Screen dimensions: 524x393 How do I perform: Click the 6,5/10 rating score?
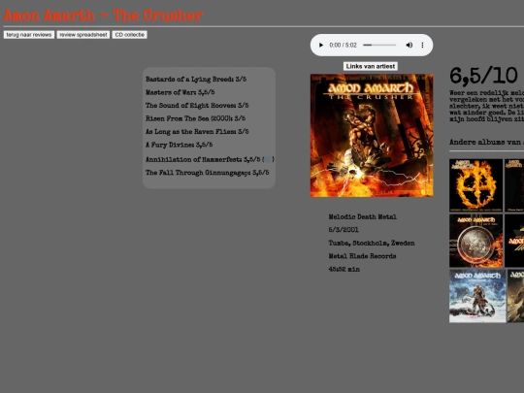[x=483, y=75]
